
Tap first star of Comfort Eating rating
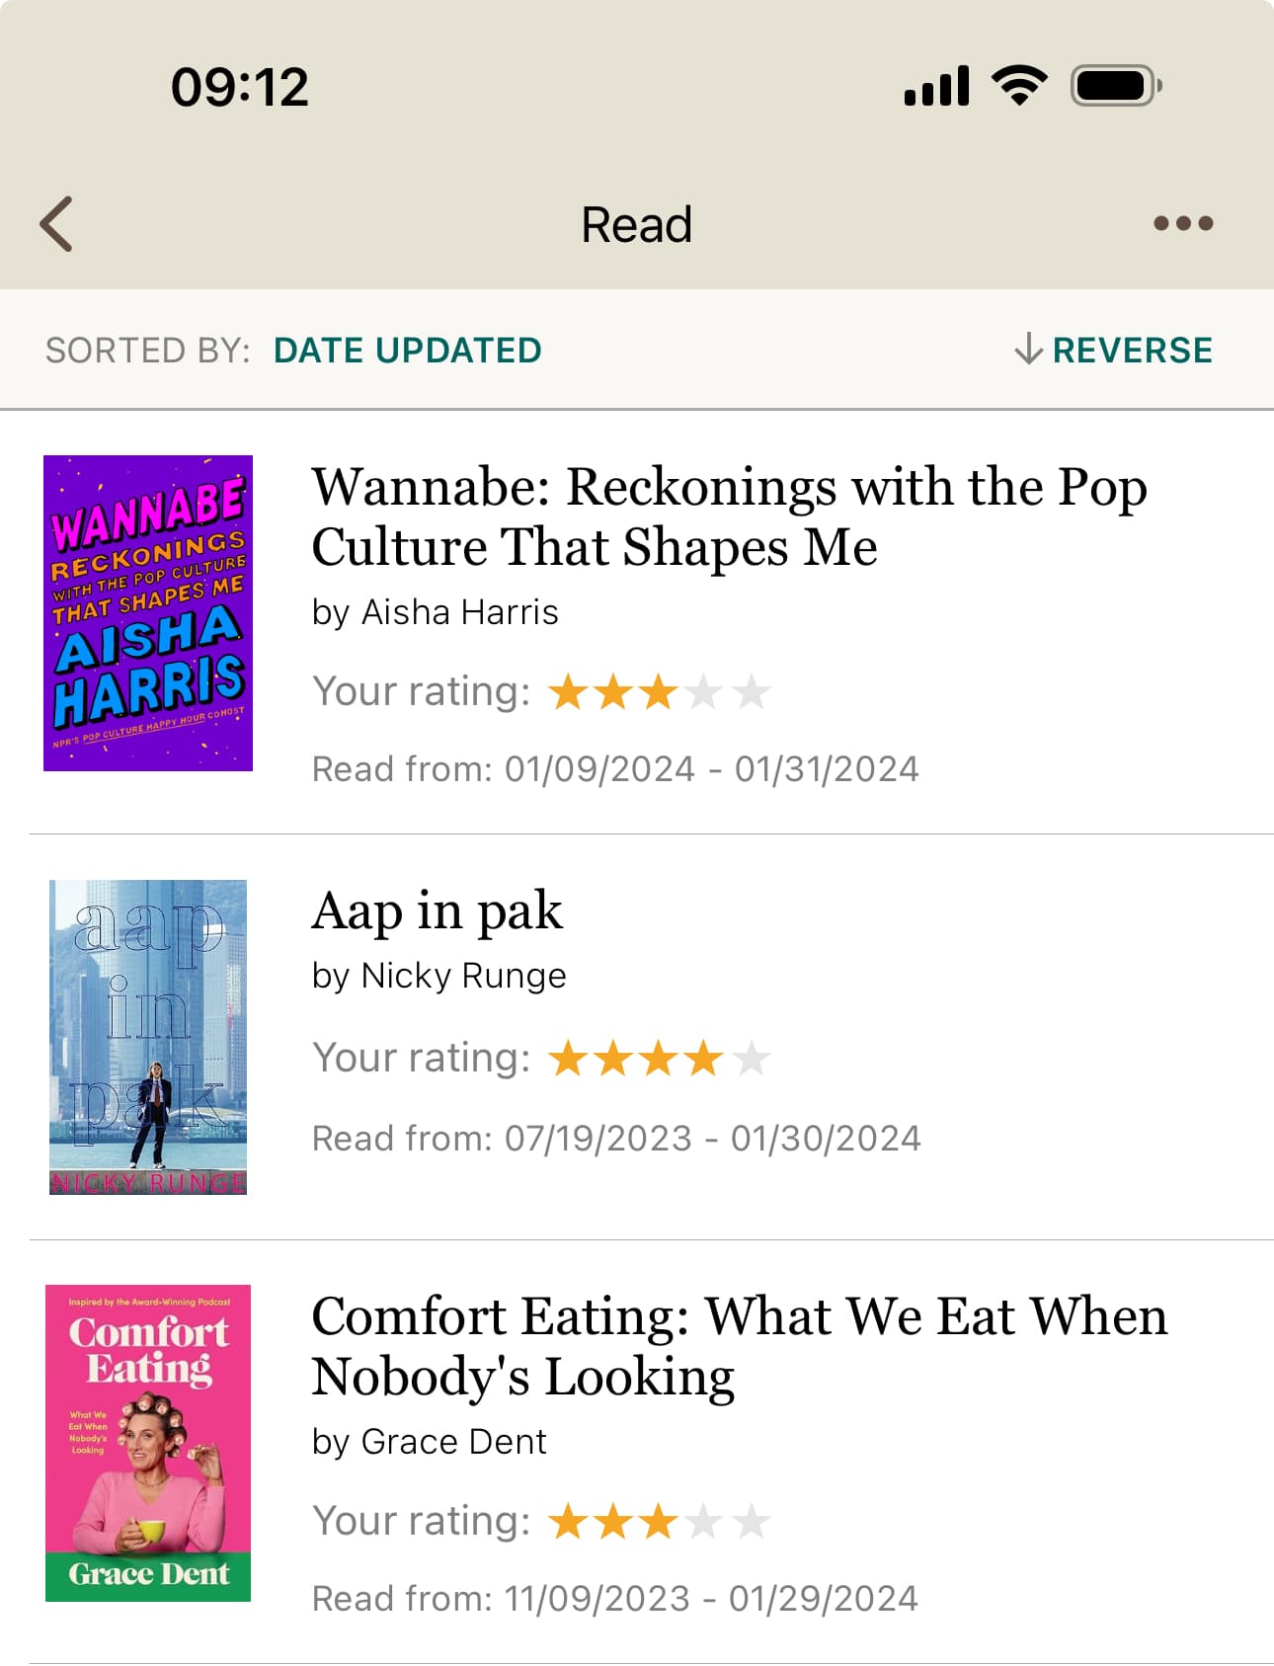coord(568,1522)
